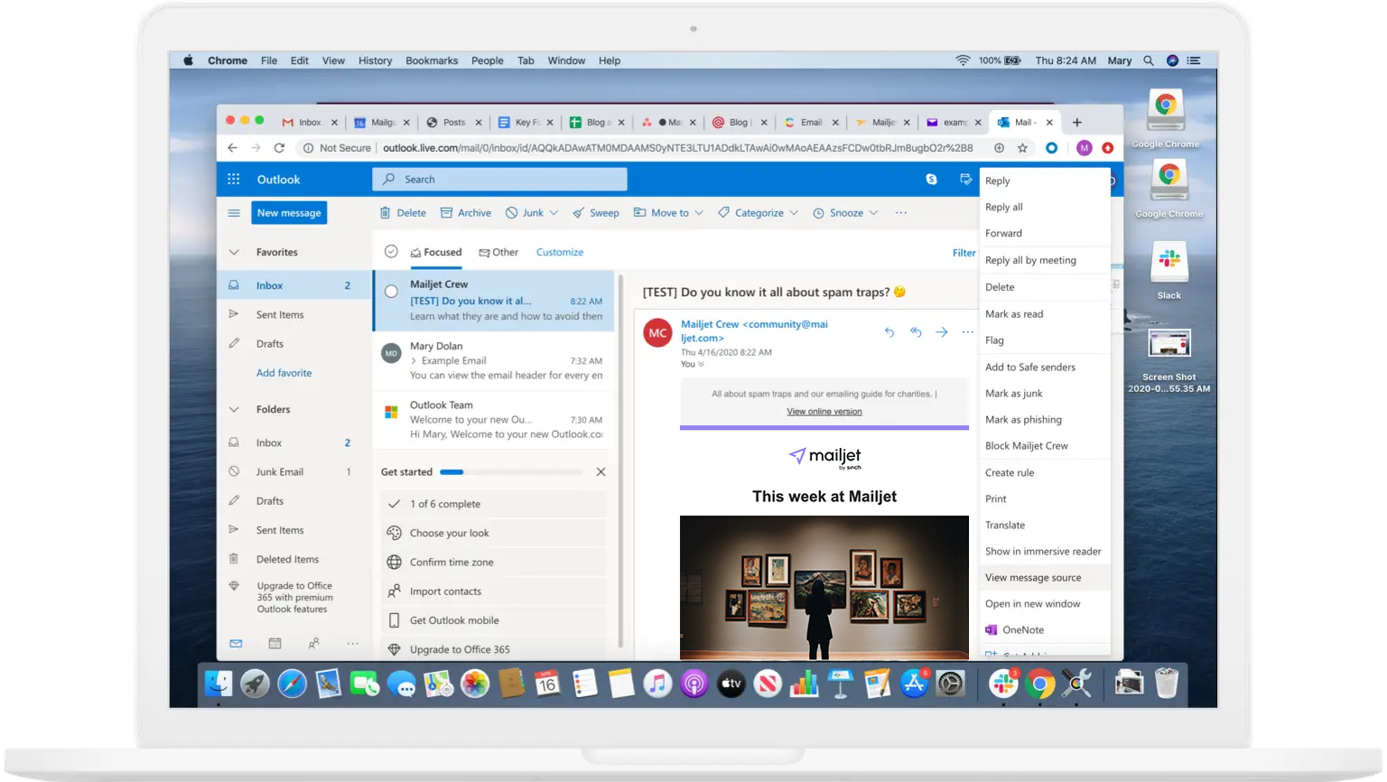Choose Open in new window entry
This screenshot has width=1387, height=782.
tap(1045, 603)
